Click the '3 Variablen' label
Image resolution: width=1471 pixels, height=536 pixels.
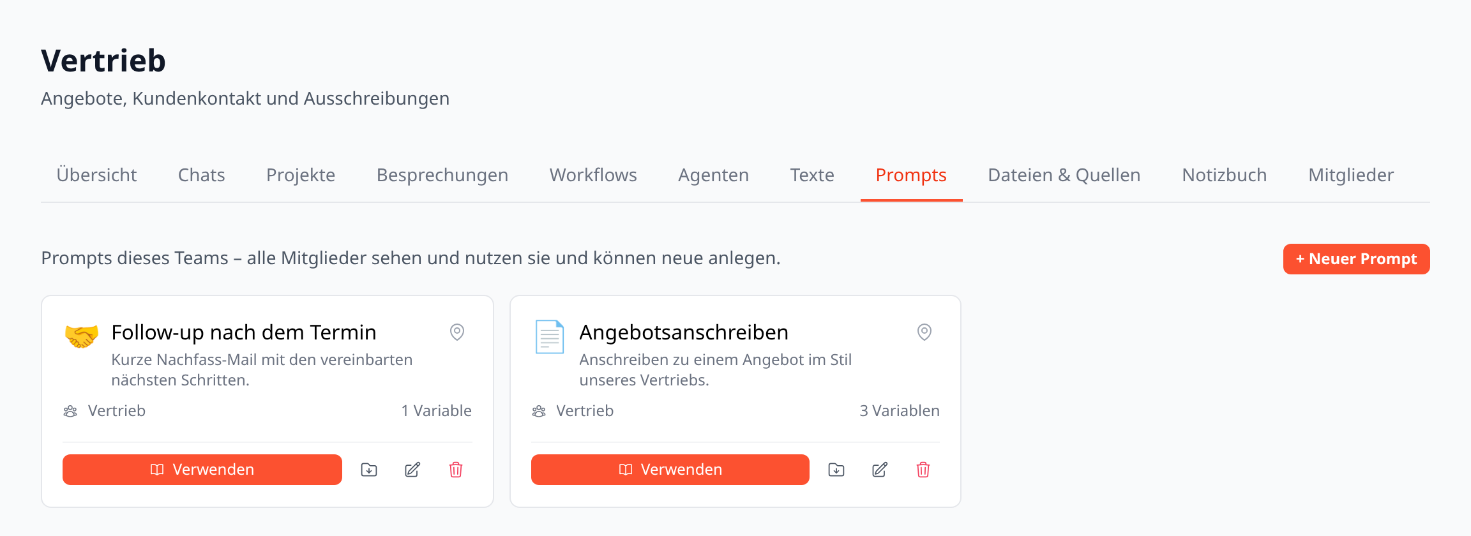coord(900,411)
